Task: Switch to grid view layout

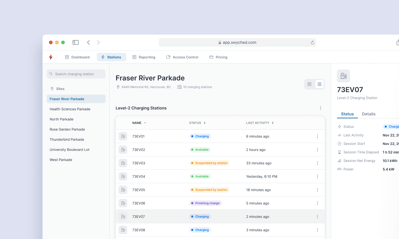Action: [309, 84]
